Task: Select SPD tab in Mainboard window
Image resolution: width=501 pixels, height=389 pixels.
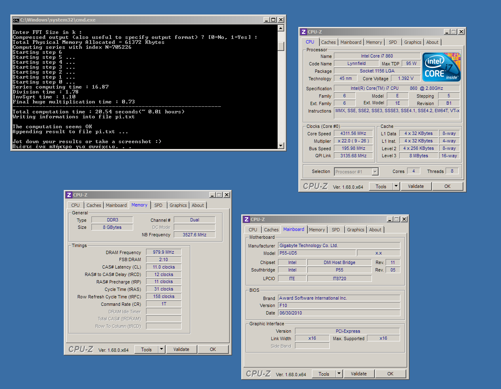Action: click(x=336, y=230)
